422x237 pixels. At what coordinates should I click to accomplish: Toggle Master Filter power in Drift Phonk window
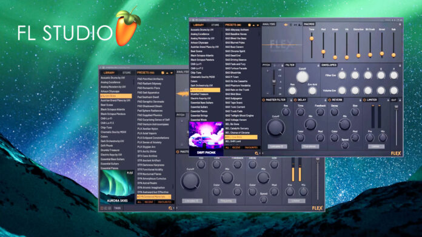click(264, 100)
